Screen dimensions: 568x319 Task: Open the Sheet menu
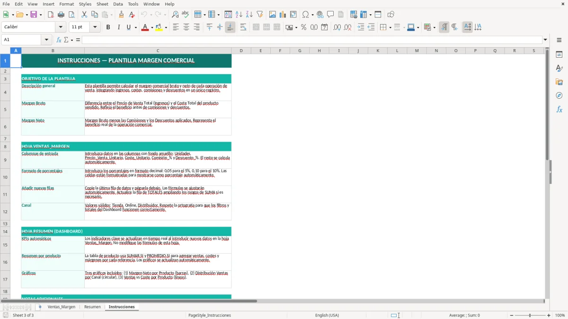point(102,4)
